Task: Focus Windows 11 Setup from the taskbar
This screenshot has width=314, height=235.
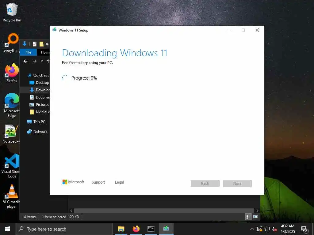Action: [166, 229]
